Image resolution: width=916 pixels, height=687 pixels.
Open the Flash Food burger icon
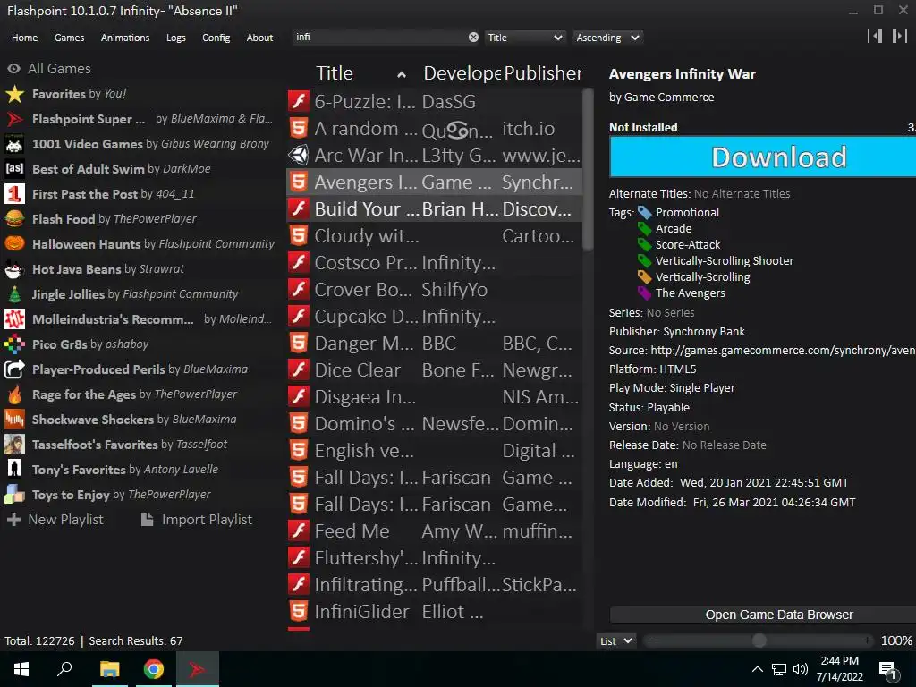(14, 219)
